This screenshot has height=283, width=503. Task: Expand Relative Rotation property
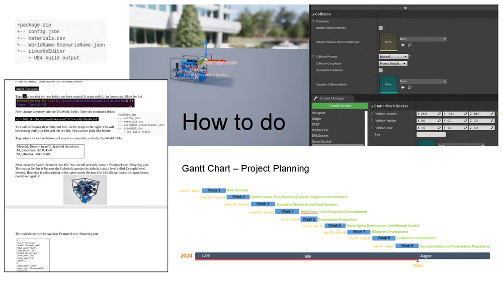pyautogui.click(x=372, y=121)
